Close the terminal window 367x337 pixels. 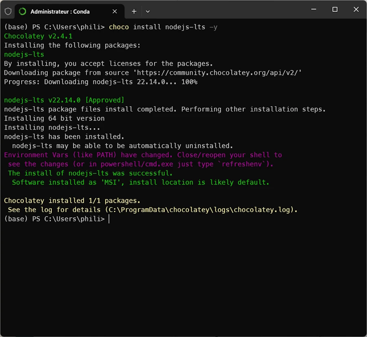(356, 9)
